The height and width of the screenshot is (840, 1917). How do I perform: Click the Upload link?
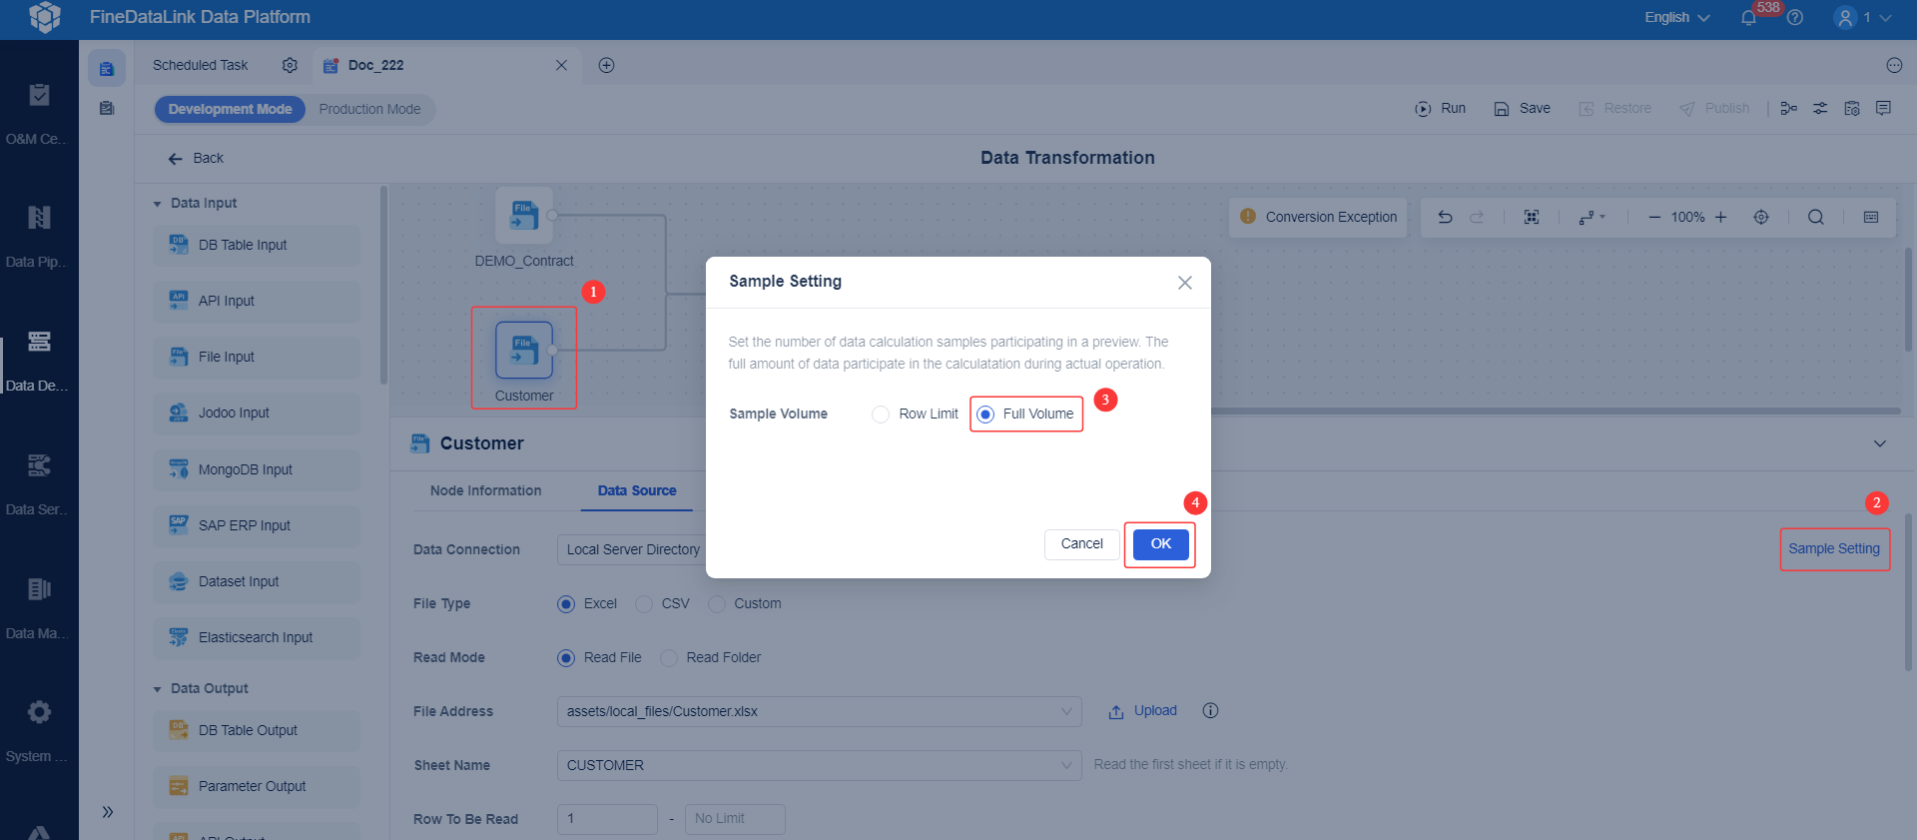tap(1143, 711)
